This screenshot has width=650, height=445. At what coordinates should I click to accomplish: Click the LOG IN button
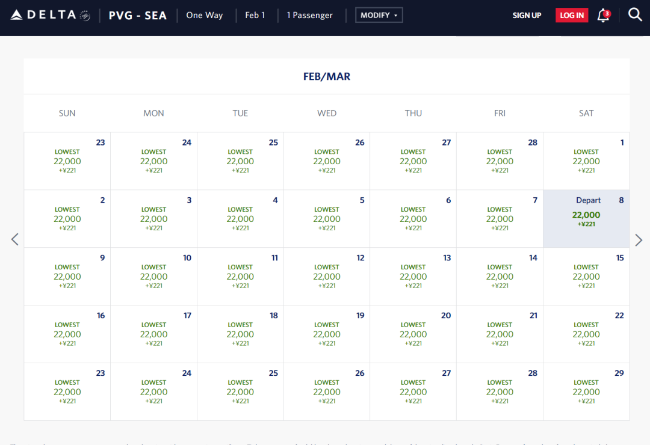pyautogui.click(x=572, y=15)
